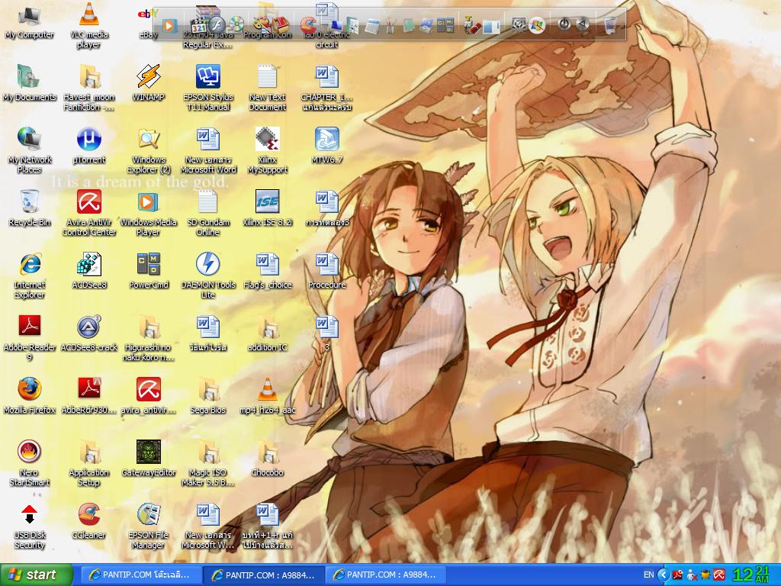This screenshot has width=781, height=586.
Task: Click the power button in the dock
Action: pyautogui.click(x=564, y=24)
